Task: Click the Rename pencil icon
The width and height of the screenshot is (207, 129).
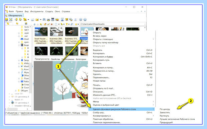Action: [48, 24]
